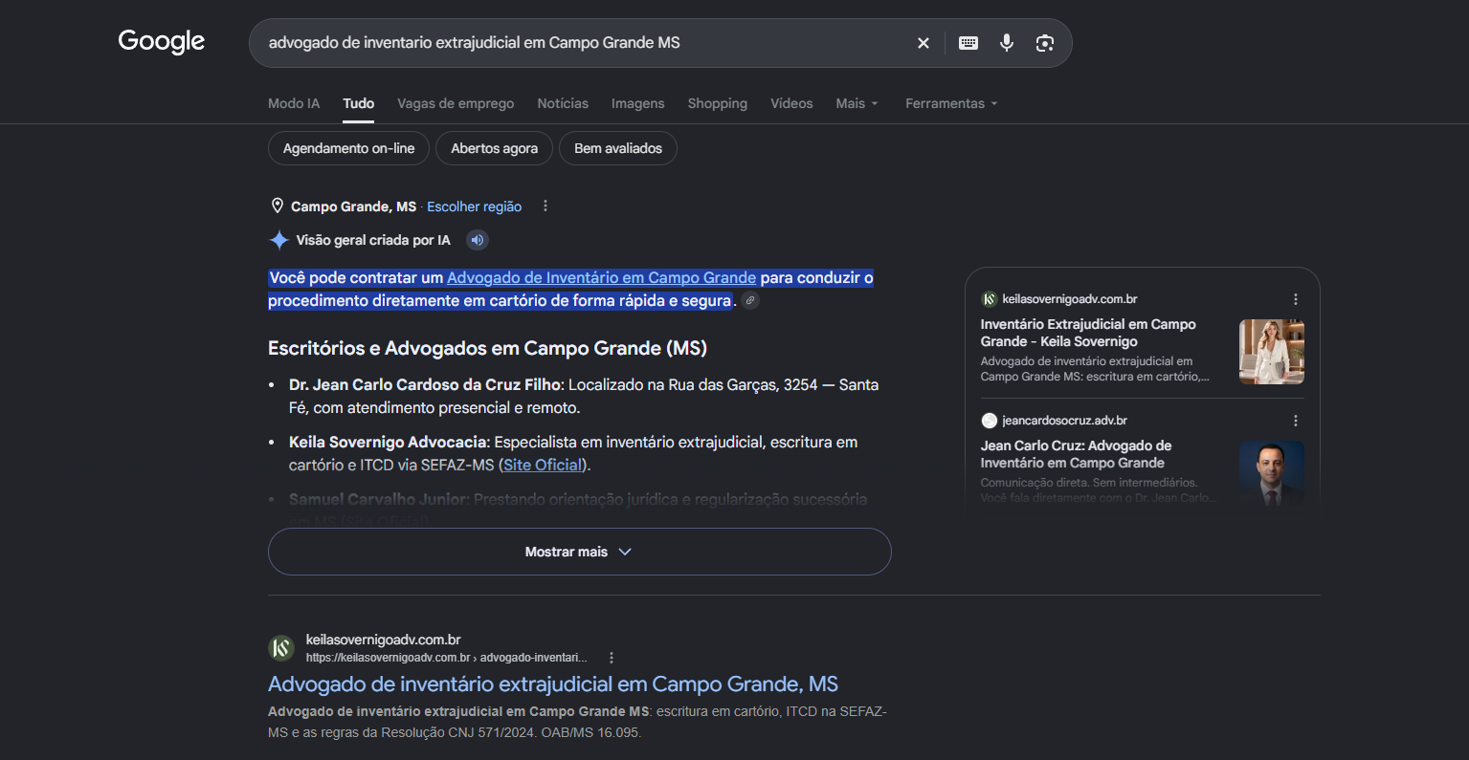Open Inventário Extrajudicial em Campo Grande card title
1469x760 pixels.
pyautogui.click(x=1088, y=333)
